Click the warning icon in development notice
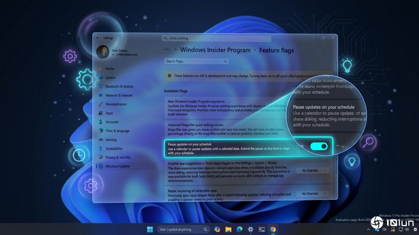 click(170, 76)
